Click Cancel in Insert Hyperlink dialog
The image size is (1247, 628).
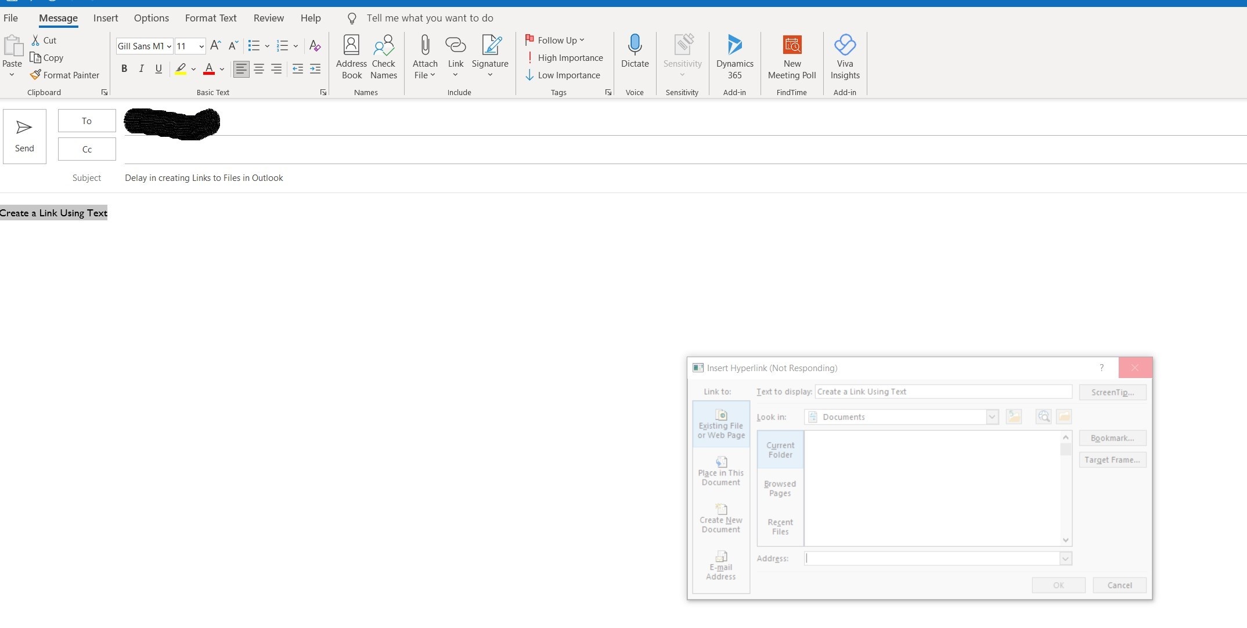pos(1119,585)
